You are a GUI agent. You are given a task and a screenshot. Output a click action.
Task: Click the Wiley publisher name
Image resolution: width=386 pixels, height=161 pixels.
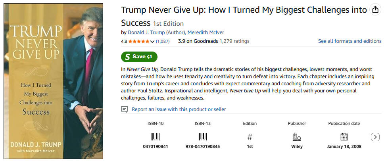[297, 146]
